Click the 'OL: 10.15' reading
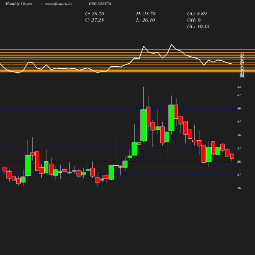Viewport: 255px width, 255px height. (198, 27)
